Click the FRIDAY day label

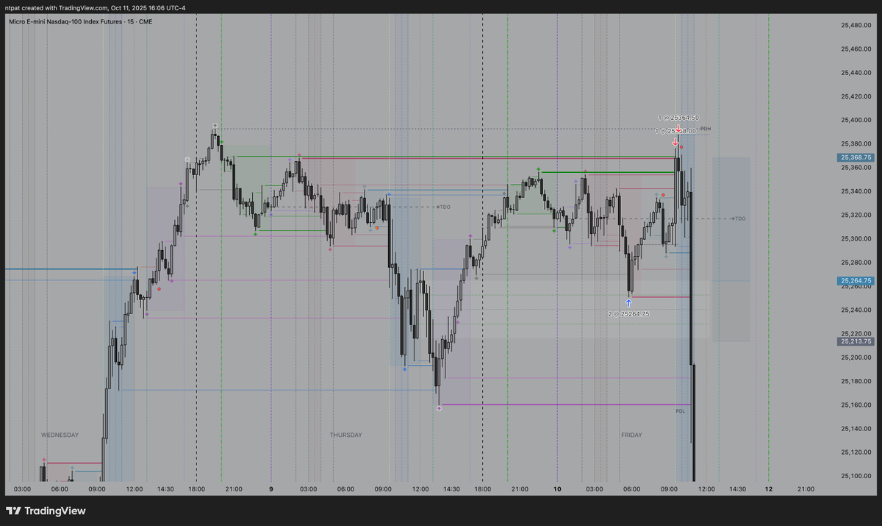point(631,435)
